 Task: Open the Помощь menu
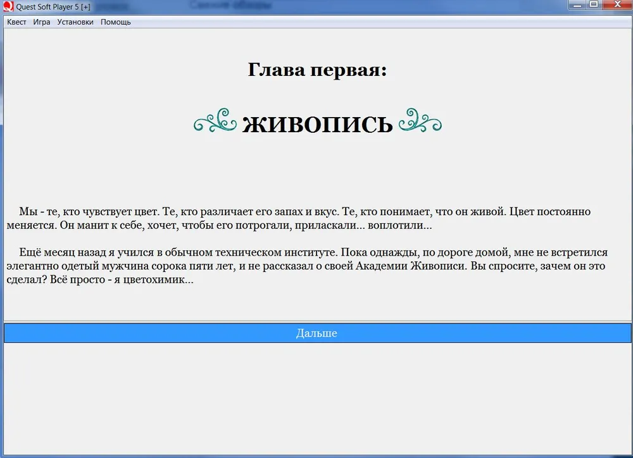pos(116,22)
